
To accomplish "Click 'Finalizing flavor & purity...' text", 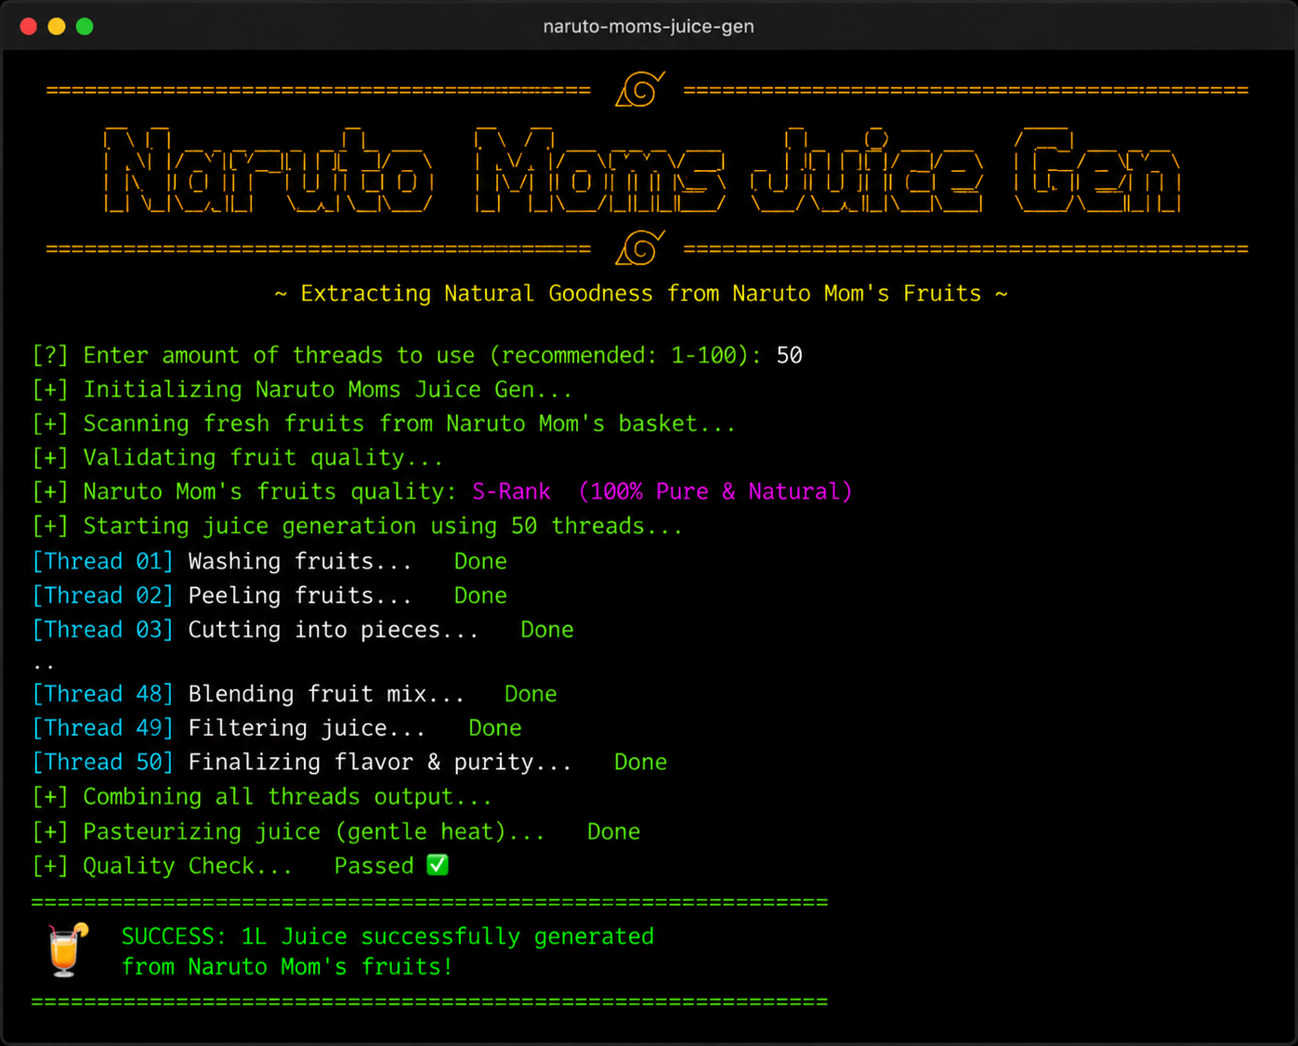I will click(380, 763).
